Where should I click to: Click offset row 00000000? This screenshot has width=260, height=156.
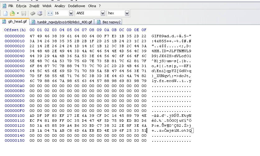[x=15, y=36]
